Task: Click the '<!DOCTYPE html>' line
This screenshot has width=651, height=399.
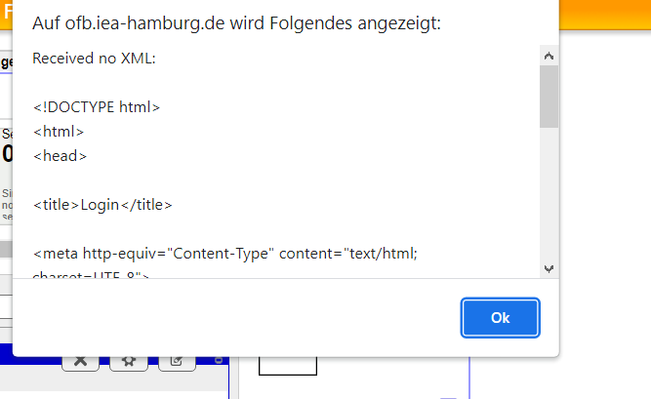Action: tap(97, 107)
